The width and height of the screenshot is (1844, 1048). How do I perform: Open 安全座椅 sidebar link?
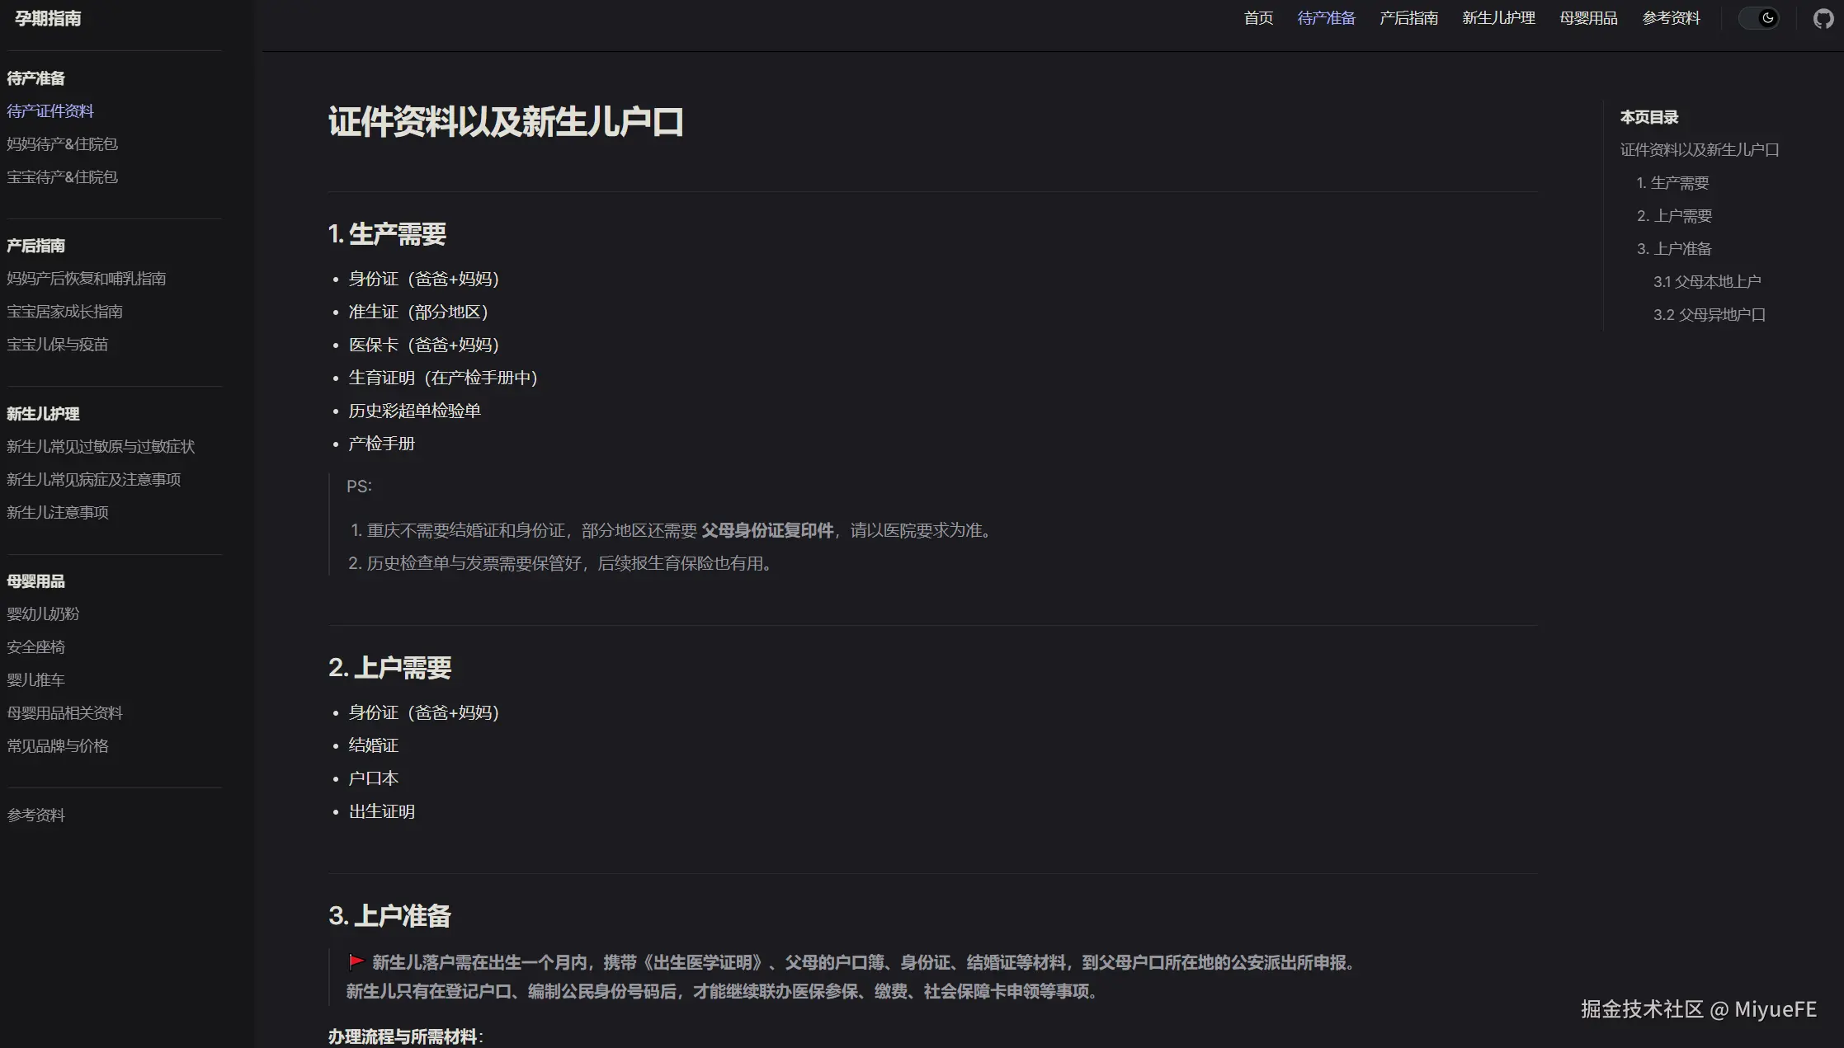[35, 646]
